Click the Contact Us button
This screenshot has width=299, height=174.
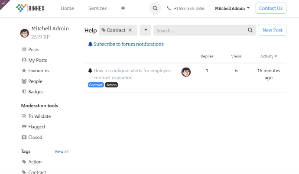click(x=271, y=8)
